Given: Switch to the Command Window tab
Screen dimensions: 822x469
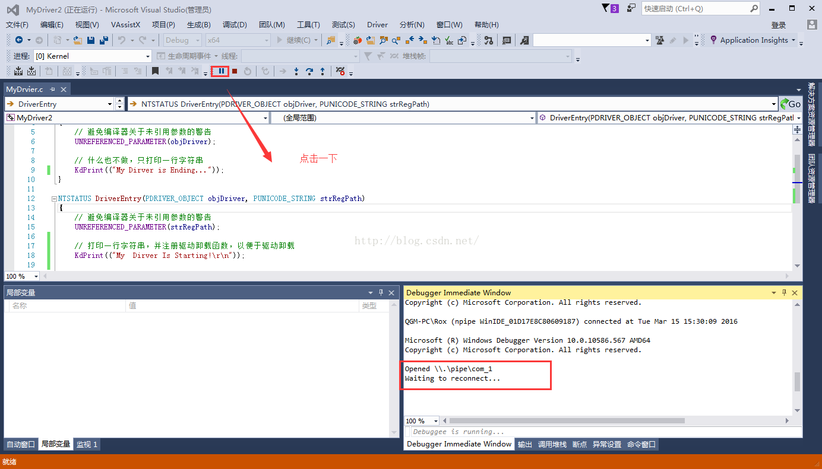Looking at the screenshot, I should click(x=641, y=444).
